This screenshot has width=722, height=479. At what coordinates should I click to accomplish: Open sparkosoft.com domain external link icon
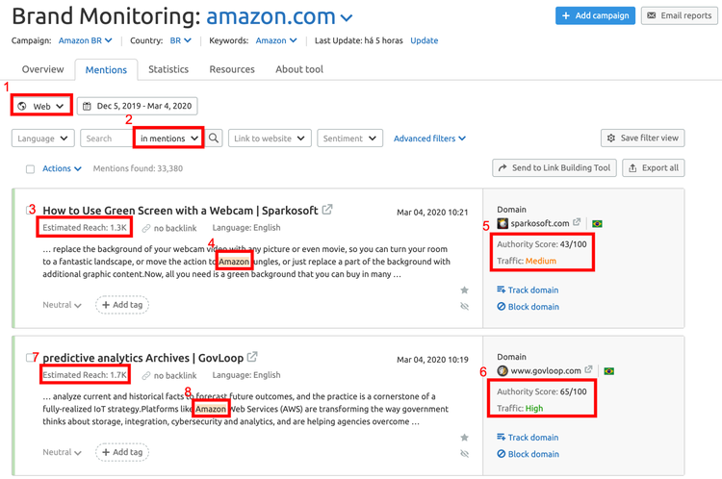(x=577, y=222)
